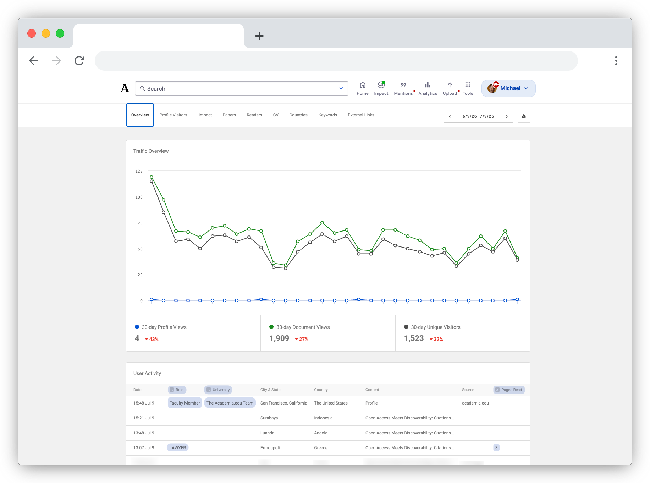Click the 'User Activity' heading
Image resolution: width=650 pixels, height=483 pixels.
point(147,373)
